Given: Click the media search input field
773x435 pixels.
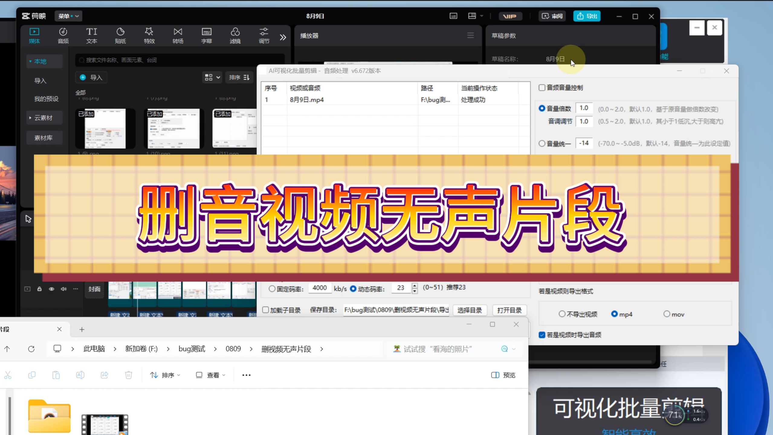Looking at the screenshot, I should pos(180,60).
